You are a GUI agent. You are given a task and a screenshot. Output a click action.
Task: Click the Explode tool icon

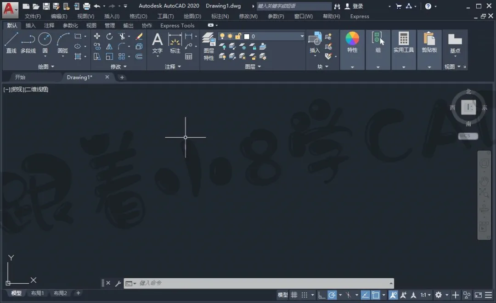pyautogui.click(x=139, y=46)
